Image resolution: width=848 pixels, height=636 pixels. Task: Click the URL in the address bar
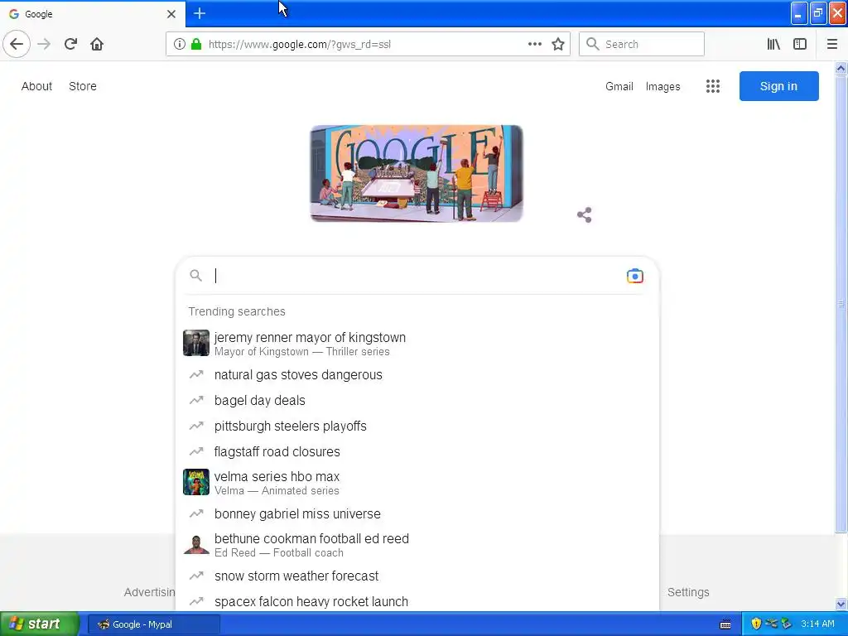tap(300, 45)
